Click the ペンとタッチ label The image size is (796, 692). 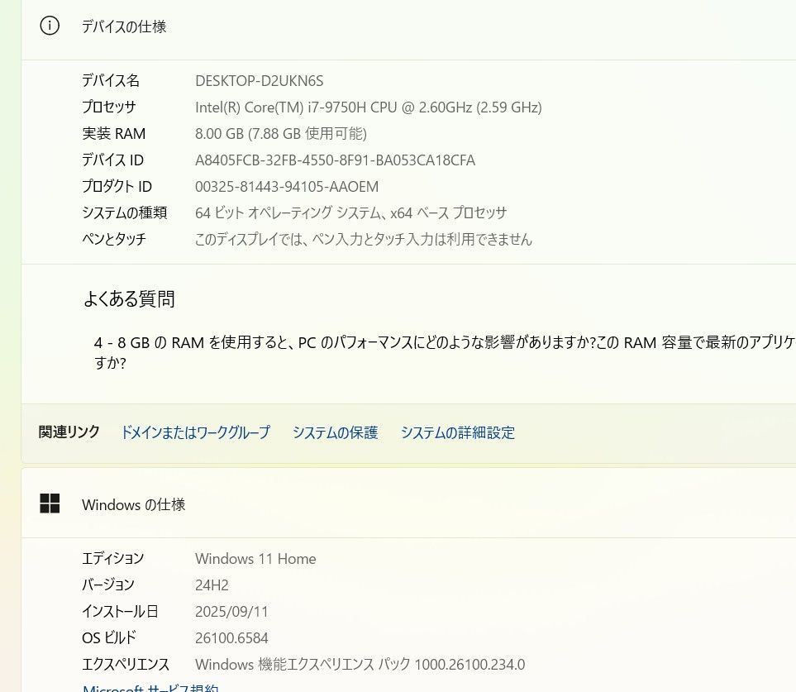click(x=114, y=239)
